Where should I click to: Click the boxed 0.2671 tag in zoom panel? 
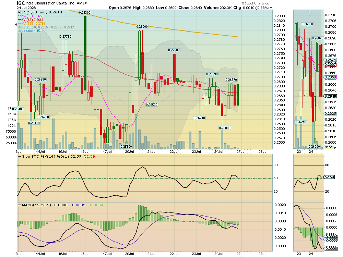pyautogui.click(x=330, y=60)
